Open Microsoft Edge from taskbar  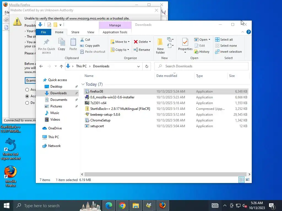click(109, 206)
